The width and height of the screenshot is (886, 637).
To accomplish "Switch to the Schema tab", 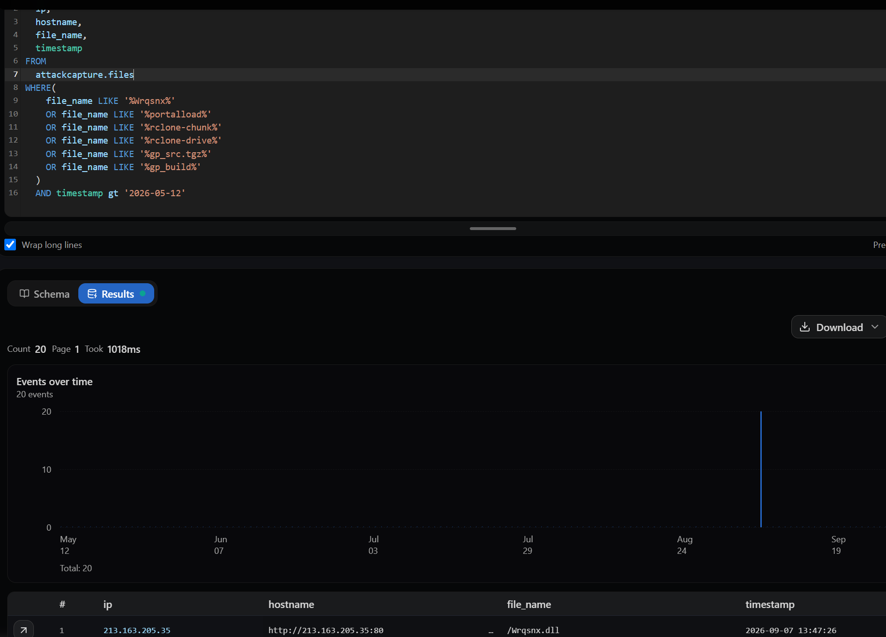I will coord(44,294).
